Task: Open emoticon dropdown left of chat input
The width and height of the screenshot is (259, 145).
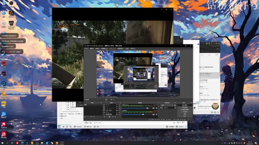Action: [87, 123]
